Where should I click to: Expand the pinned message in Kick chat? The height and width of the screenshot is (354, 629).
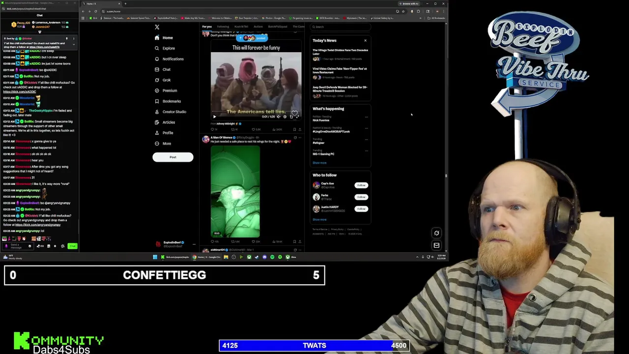tap(74, 44)
